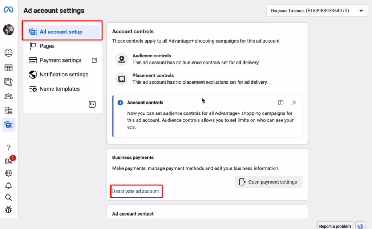The width and height of the screenshot is (372, 229).
Task: Click the Deactivate ad account link
Action: (x=136, y=192)
